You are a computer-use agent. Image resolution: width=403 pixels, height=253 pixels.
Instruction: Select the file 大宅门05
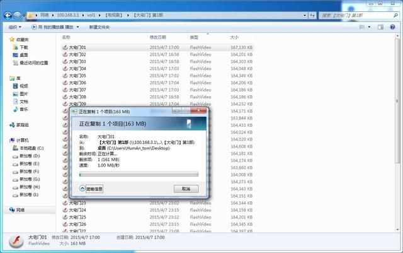point(77,76)
